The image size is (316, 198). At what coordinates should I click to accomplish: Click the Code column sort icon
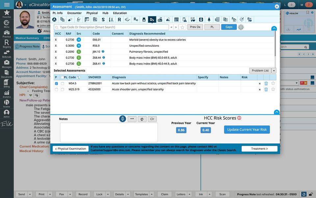[x=78, y=77]
